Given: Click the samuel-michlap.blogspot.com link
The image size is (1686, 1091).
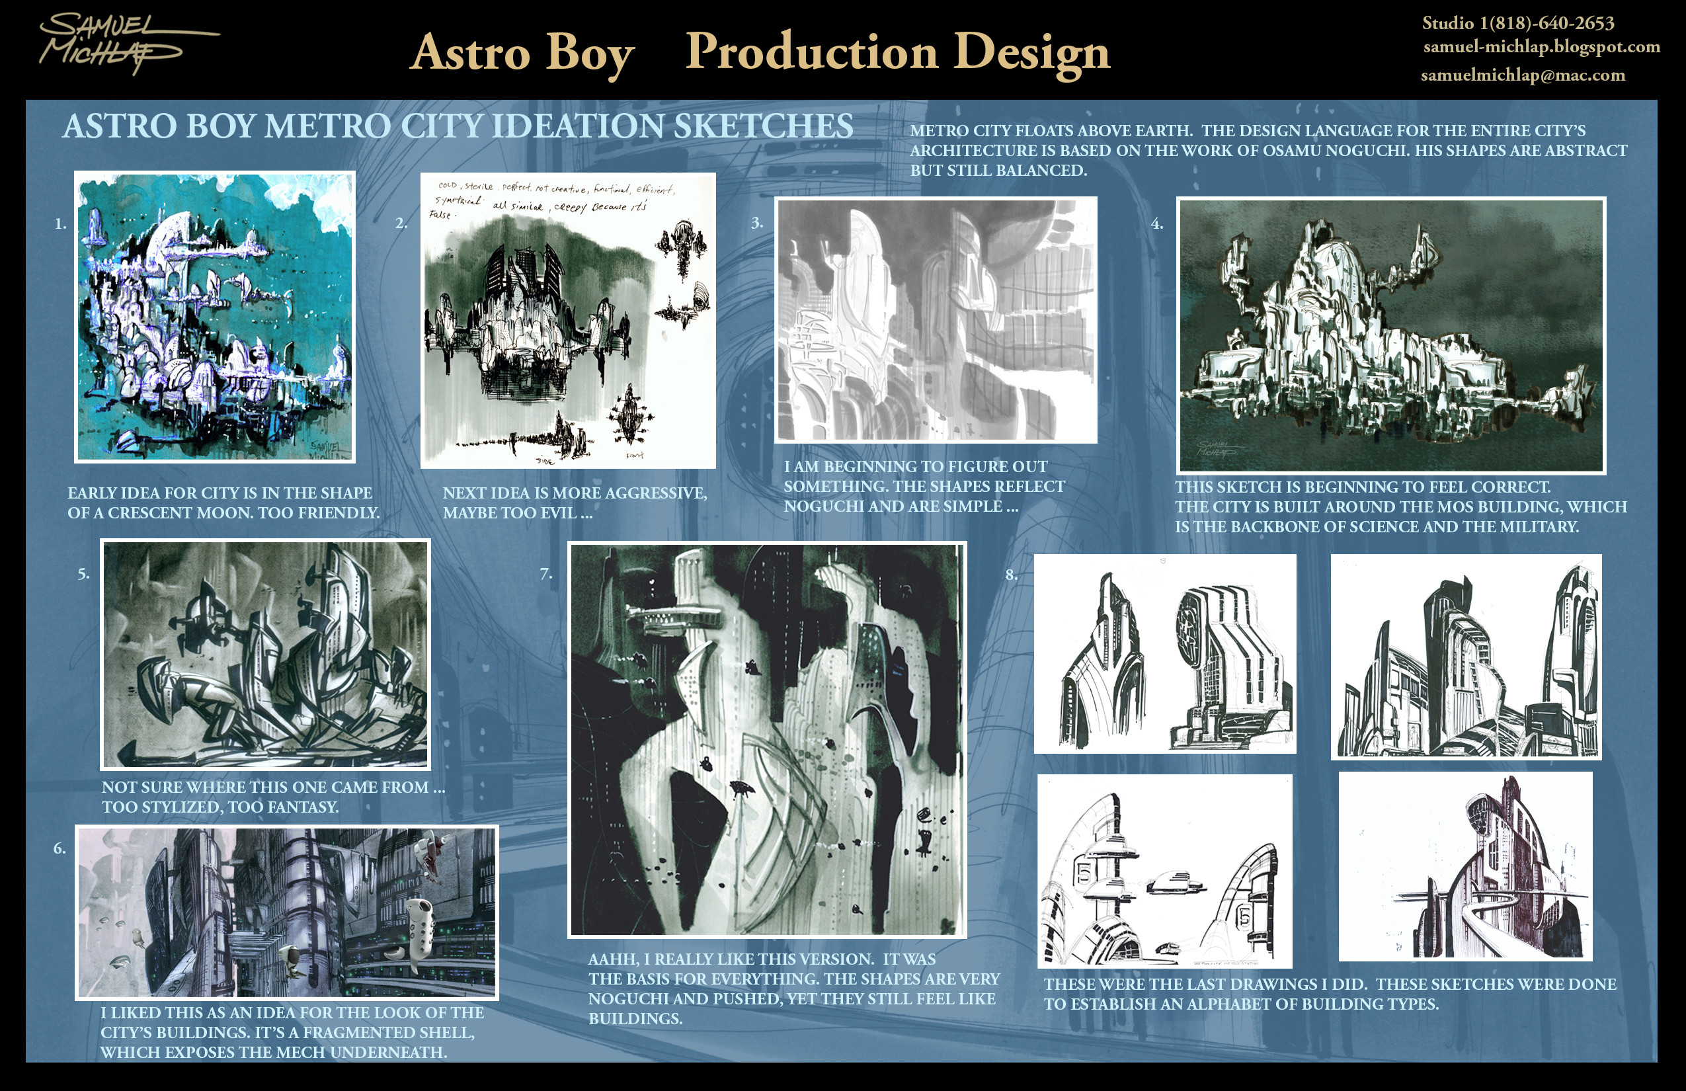Looking at the screenshot, I should coord(1541,48).
